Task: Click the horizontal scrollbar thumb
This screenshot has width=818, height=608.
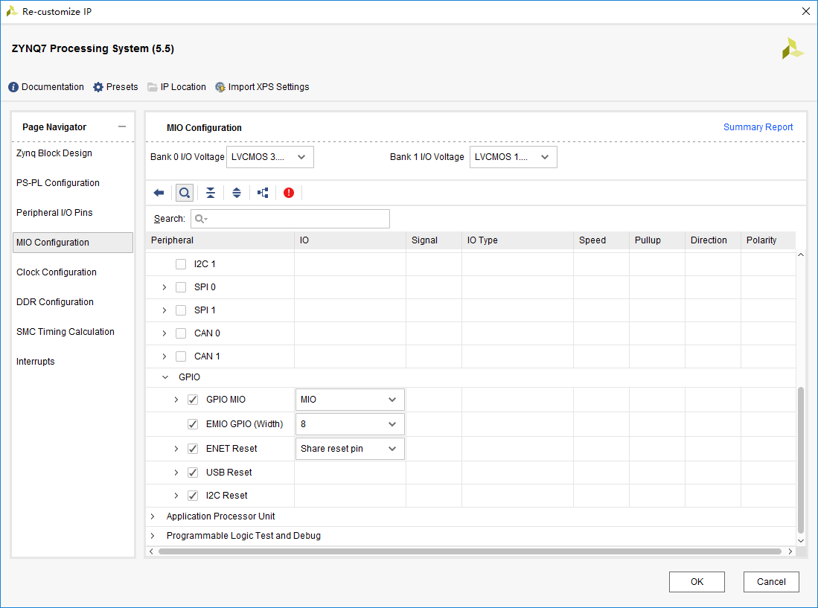Action: coord(470,551)
